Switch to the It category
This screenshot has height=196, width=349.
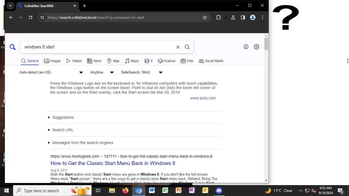click(148, 61)
